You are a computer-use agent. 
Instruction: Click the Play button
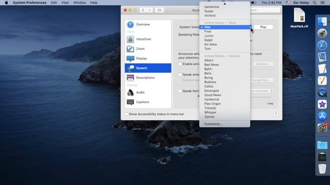point(263,27)
